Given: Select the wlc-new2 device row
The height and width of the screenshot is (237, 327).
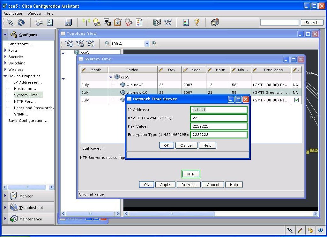Looking at the screenshot, I should click(191, 85).
